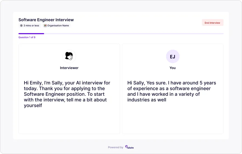This screenshot has width=242, height=154.
Task: Click the filled purple part of progress bar
Action: coord(31,34)
